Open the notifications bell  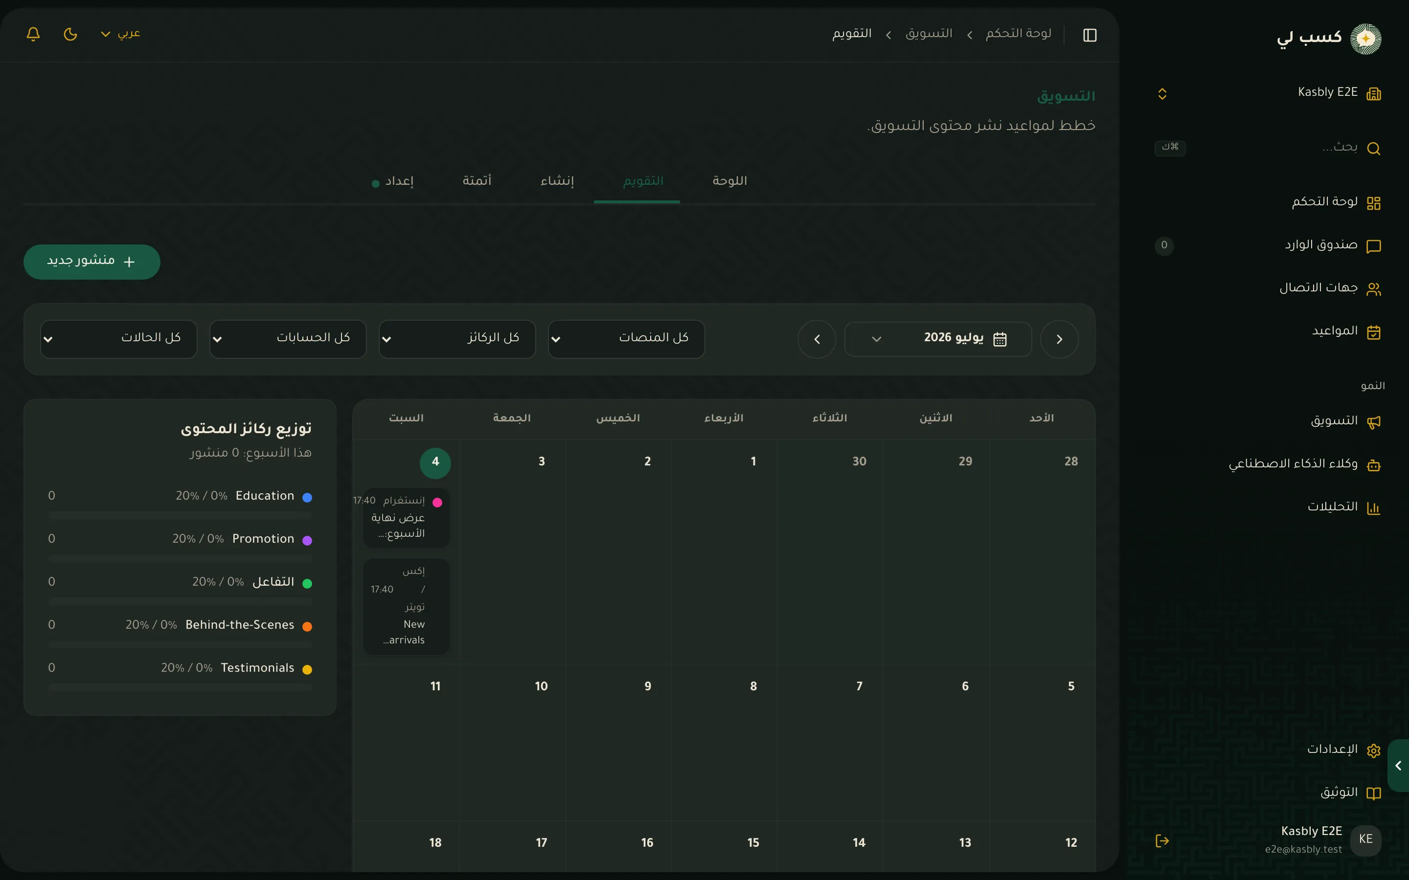point(33,34)
